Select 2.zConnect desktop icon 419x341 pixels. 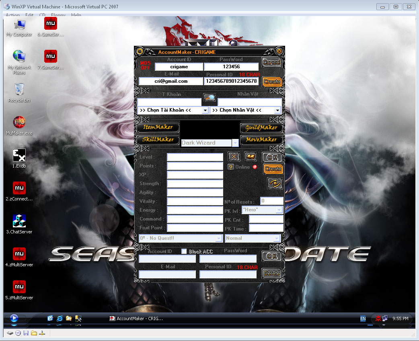pyautogui.click(x=19, y=191)
